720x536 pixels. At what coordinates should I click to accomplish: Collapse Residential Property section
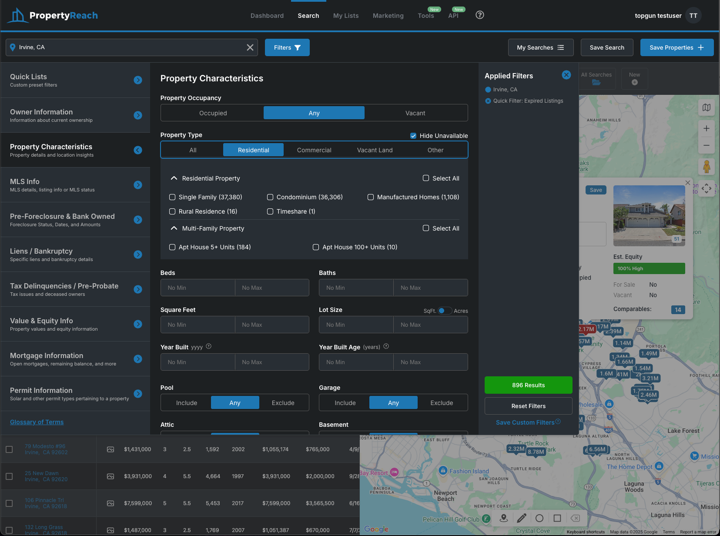tap(174, 178)
